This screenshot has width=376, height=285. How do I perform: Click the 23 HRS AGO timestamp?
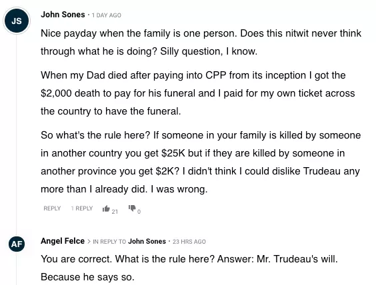click(189, 242)
